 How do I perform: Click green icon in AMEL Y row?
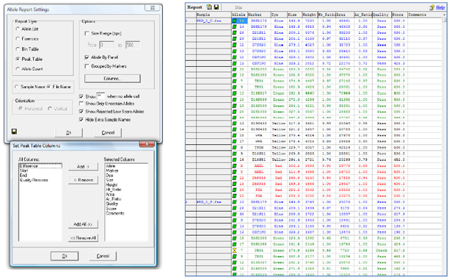pos(234,172)
